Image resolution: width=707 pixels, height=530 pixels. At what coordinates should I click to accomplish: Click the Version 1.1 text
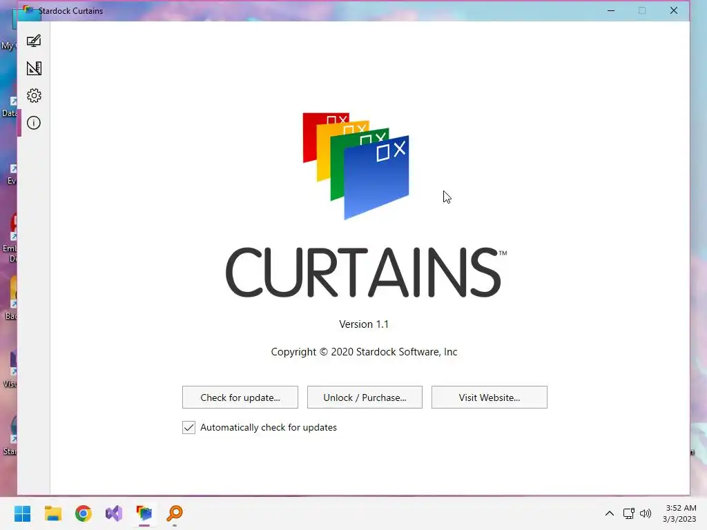(364, 324)
